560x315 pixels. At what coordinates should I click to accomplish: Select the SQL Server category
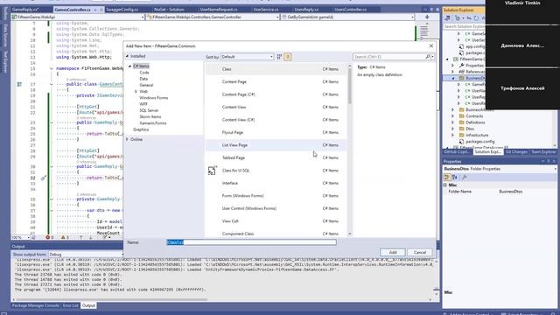[x=149, y=110]
